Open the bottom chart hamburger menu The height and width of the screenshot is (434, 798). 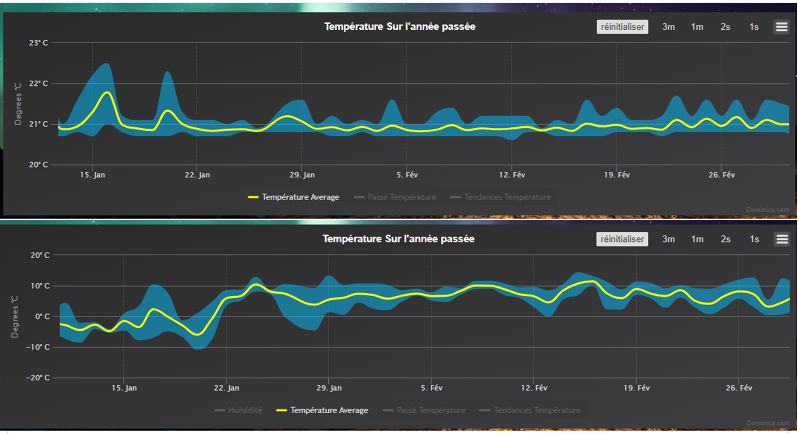(x=782, y=239)
